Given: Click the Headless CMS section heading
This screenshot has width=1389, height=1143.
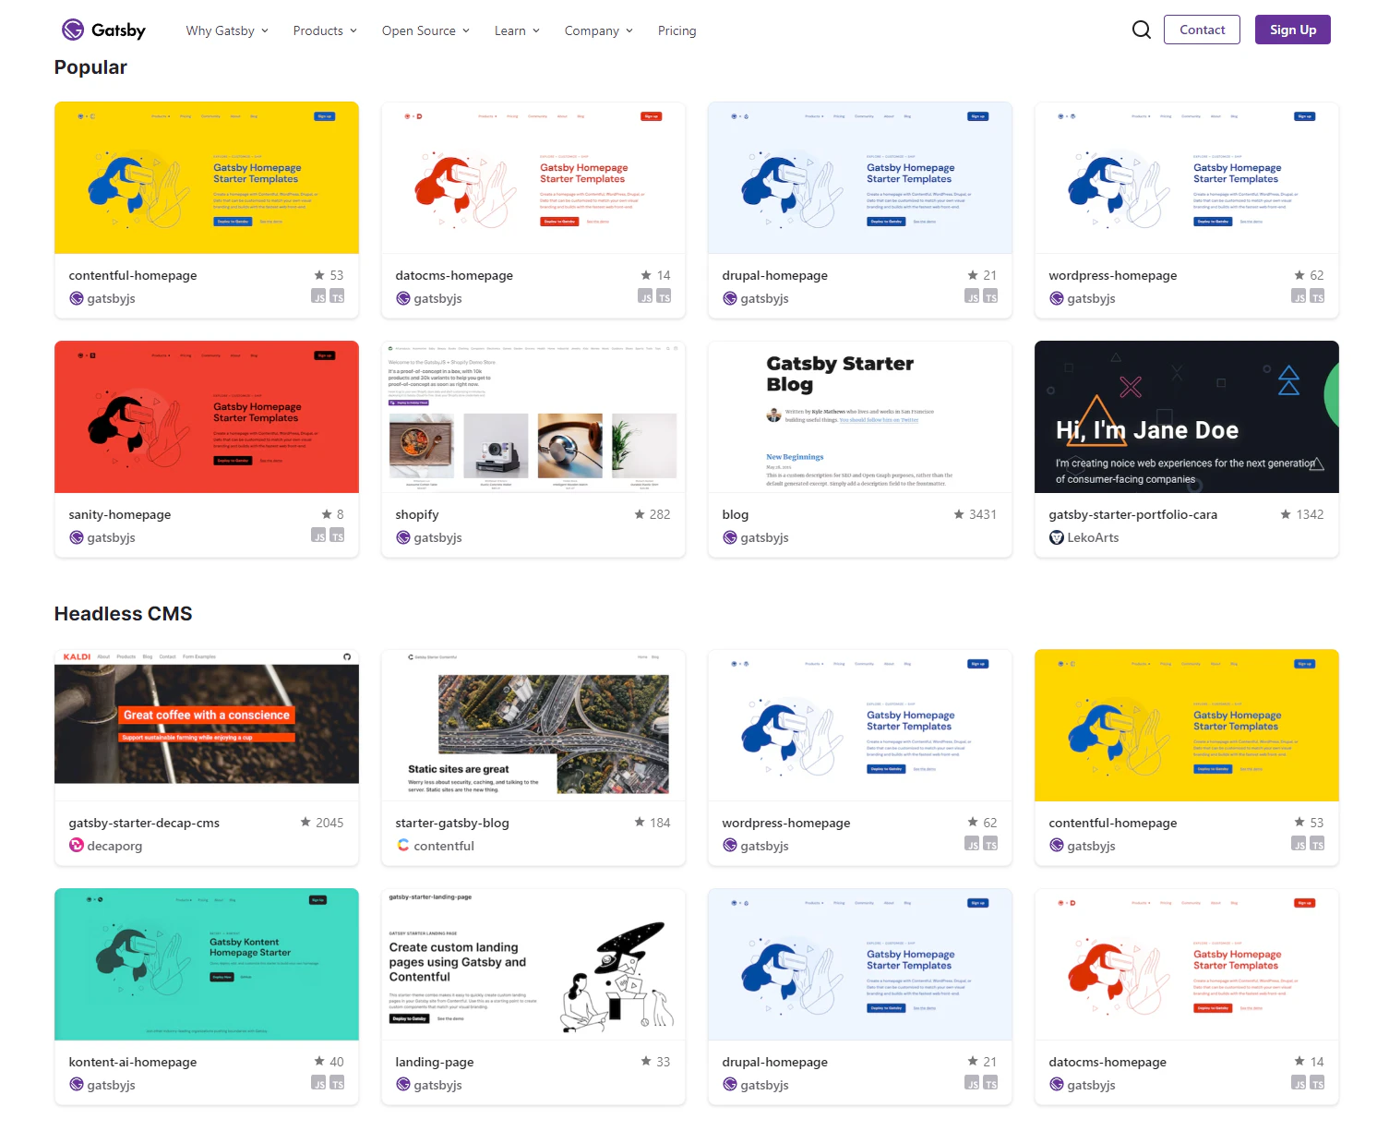Looking at the screenshot, I should pos(124,614).
